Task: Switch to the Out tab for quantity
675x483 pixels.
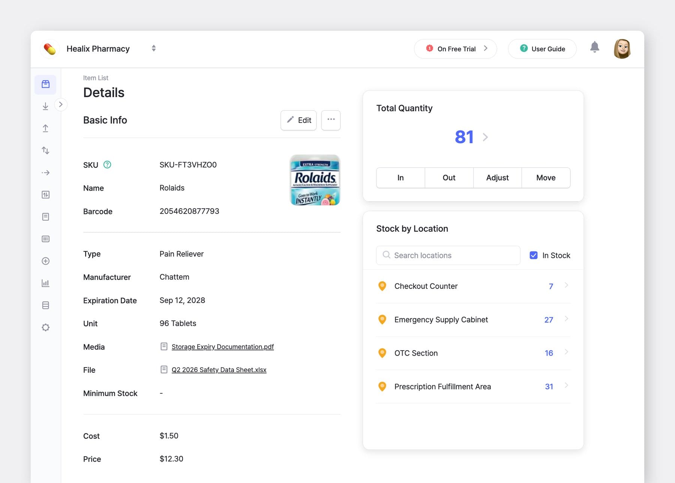Action: [448, 178]
